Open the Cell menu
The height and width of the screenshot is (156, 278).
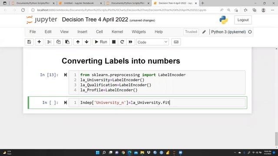click(99, 32)
